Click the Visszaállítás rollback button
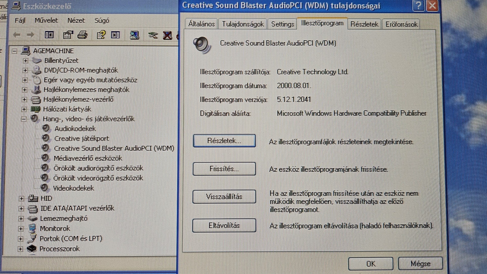The height and width of the screenshot is (274, 487). (x=224, y=197)
